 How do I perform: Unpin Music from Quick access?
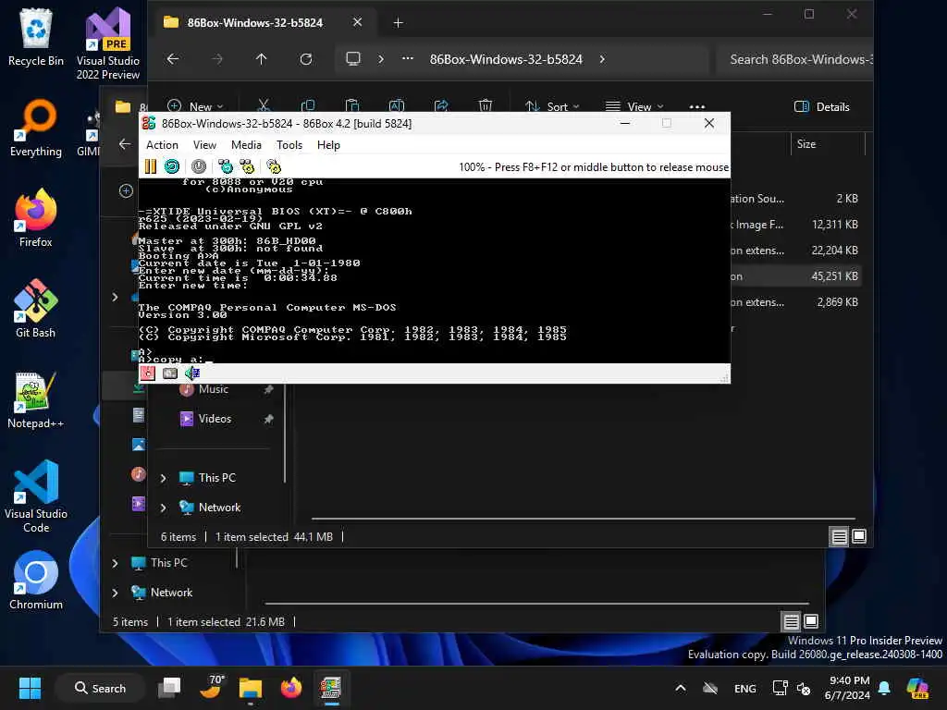[269, 389]
